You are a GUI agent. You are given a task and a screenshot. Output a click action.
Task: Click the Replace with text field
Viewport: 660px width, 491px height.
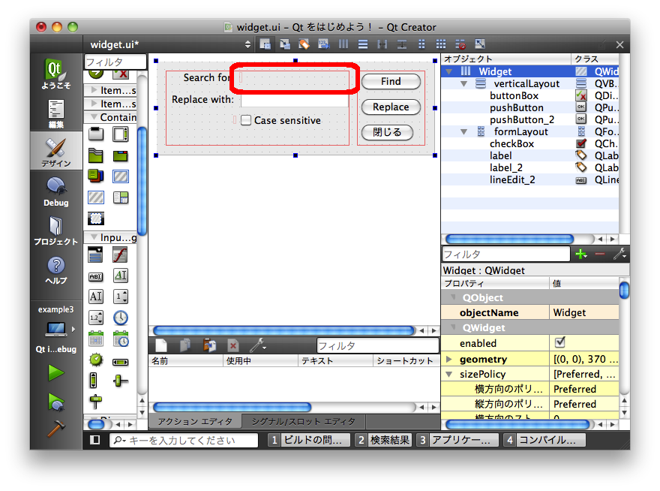pos(294,100)
